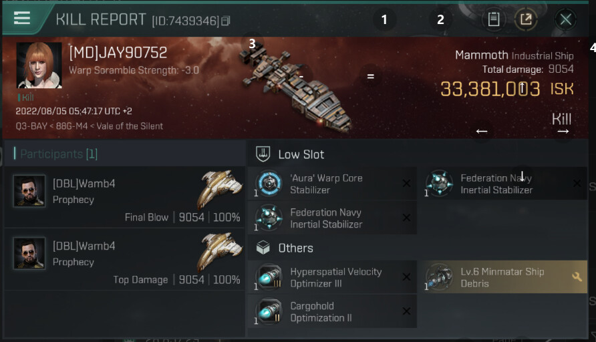Click the 'Aura' Warp Core Stabilizer icon
The width and height of the screenshot is (596, 342).
tap(271, 184)
